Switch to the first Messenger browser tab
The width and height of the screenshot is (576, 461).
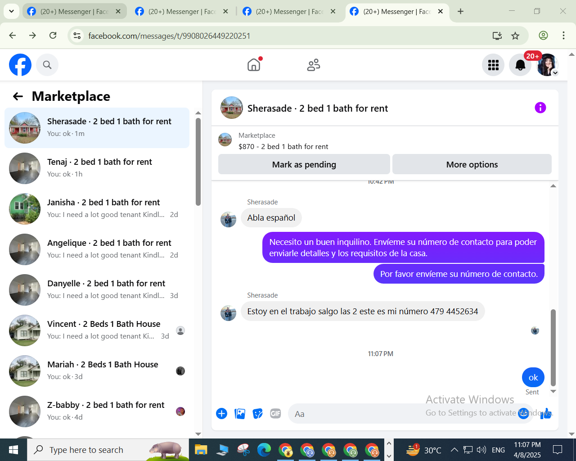coord(75,11)
